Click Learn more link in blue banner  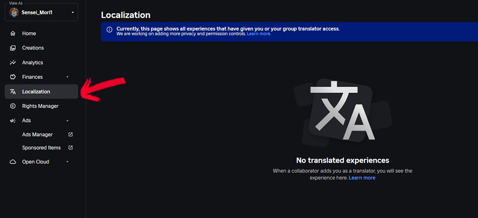(x=259, y=34)
